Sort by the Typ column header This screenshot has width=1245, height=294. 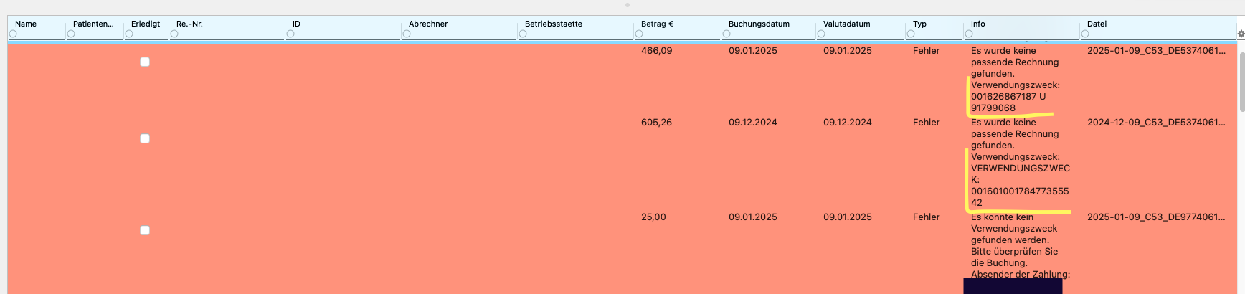click(919, 24)
